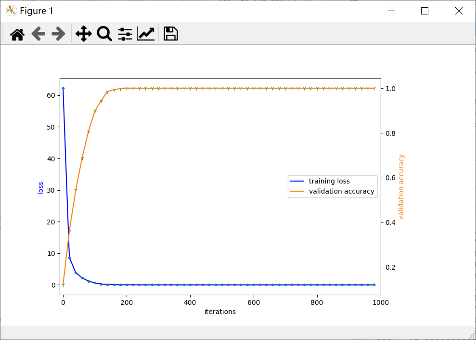476x340 pixels.
Task: Activate the Pan axes tool
Action: tap(83, 34)
